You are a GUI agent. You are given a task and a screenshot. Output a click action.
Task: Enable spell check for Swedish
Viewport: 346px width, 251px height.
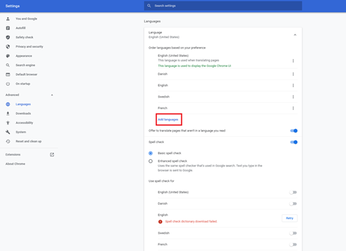tap(293, 233)
